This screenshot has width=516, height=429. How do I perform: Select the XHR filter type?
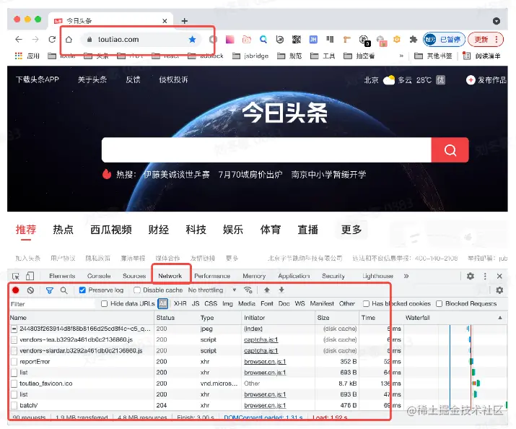(180, 303)
